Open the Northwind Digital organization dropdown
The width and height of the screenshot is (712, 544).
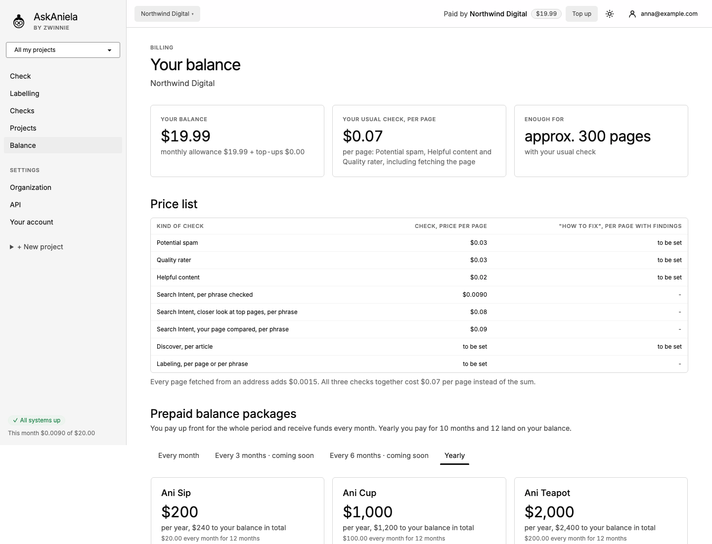point(167,14)
